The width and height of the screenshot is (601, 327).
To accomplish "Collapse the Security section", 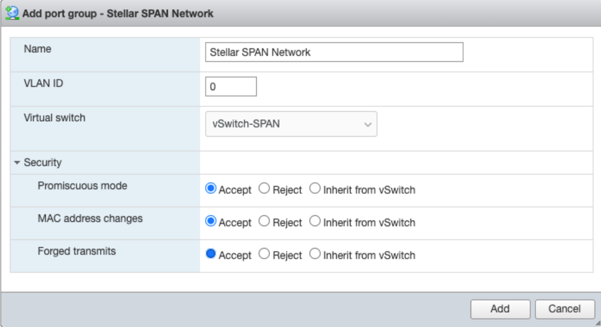I will pos(17,163).
